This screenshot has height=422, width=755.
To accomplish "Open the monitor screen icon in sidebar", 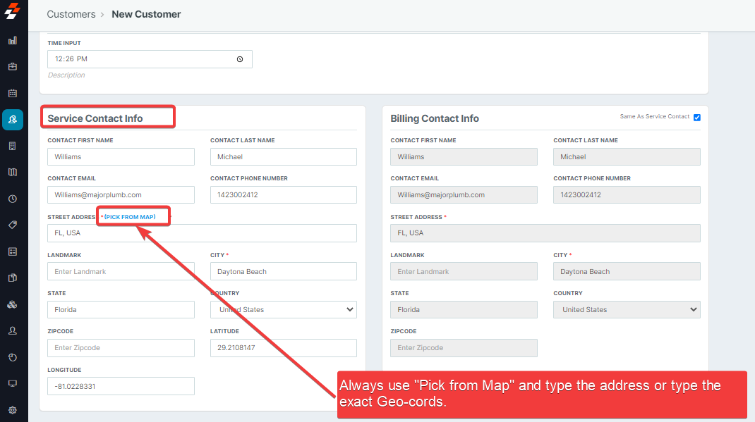I will click(13, 383).
